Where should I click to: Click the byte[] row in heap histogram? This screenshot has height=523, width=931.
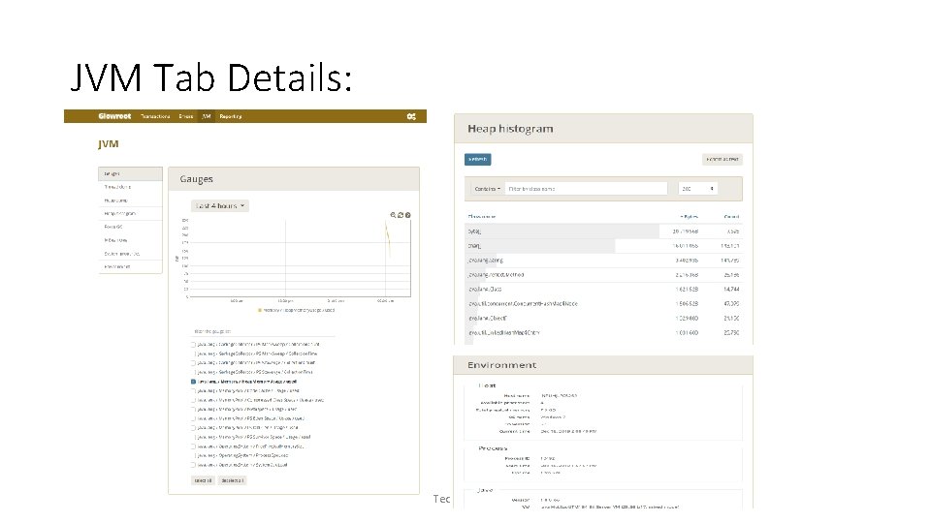603,231
